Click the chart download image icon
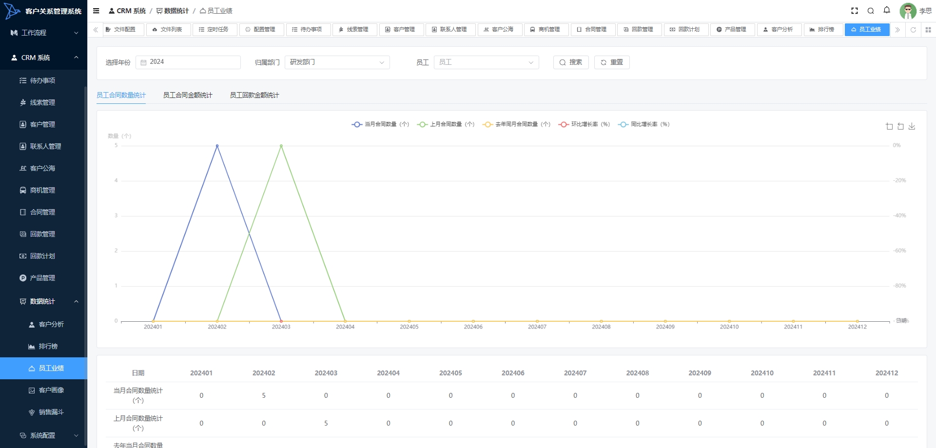The image size is (936, 448). click(x=912, y=126)
